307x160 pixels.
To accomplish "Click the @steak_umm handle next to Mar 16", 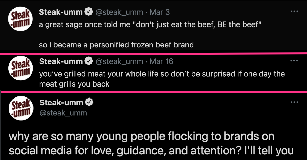I will 119,61.
